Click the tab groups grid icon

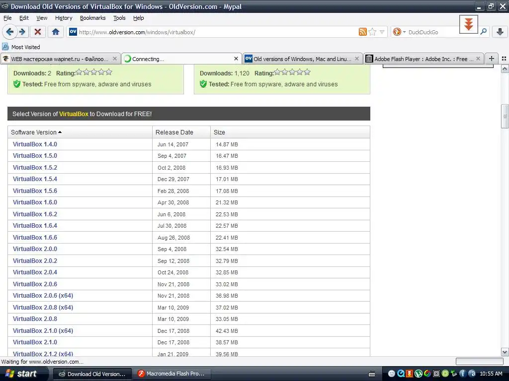(x=504, y=59)
